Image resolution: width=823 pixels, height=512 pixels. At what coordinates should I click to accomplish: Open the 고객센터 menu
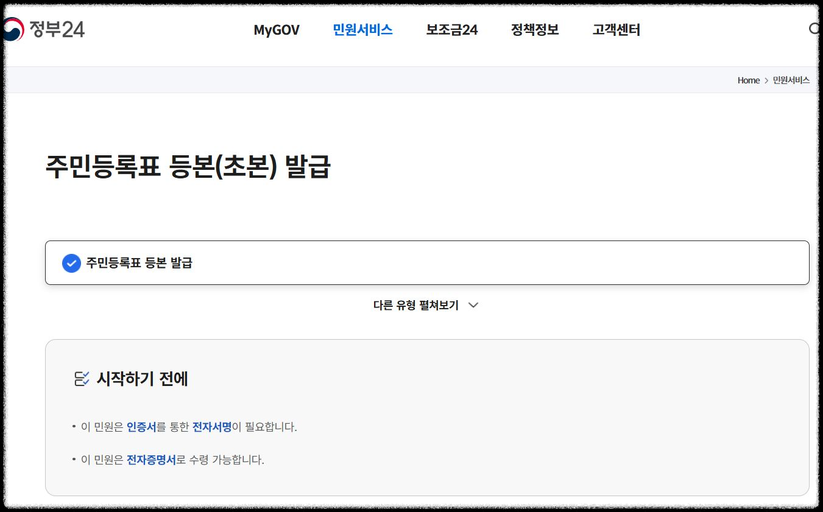(x=616, y=29)
